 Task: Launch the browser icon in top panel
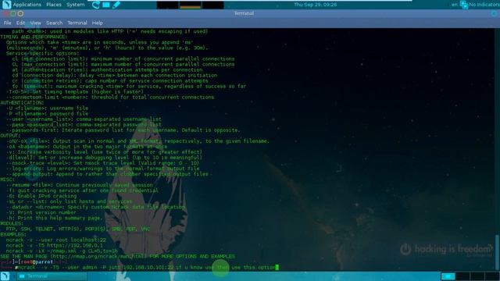pyautogui.click(x=95, y=5)
